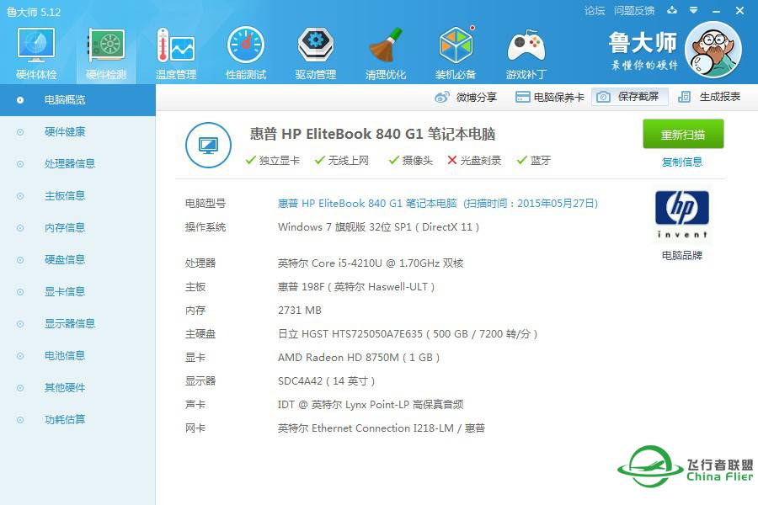Start 清理优化 cleanup optimization
758x505 pixels.
(385, 50)
